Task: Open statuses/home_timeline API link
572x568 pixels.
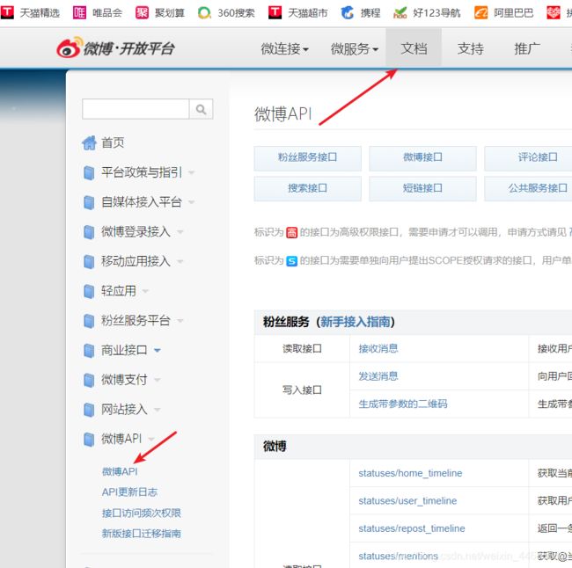Action: click(410, 473)
